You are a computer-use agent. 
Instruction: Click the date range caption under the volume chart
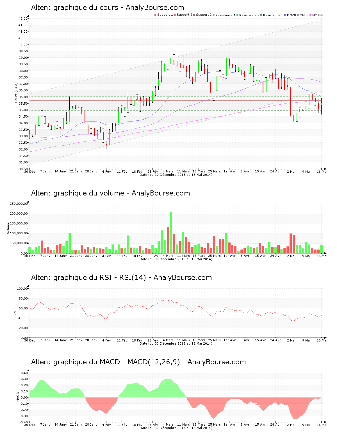click(176, 259)
